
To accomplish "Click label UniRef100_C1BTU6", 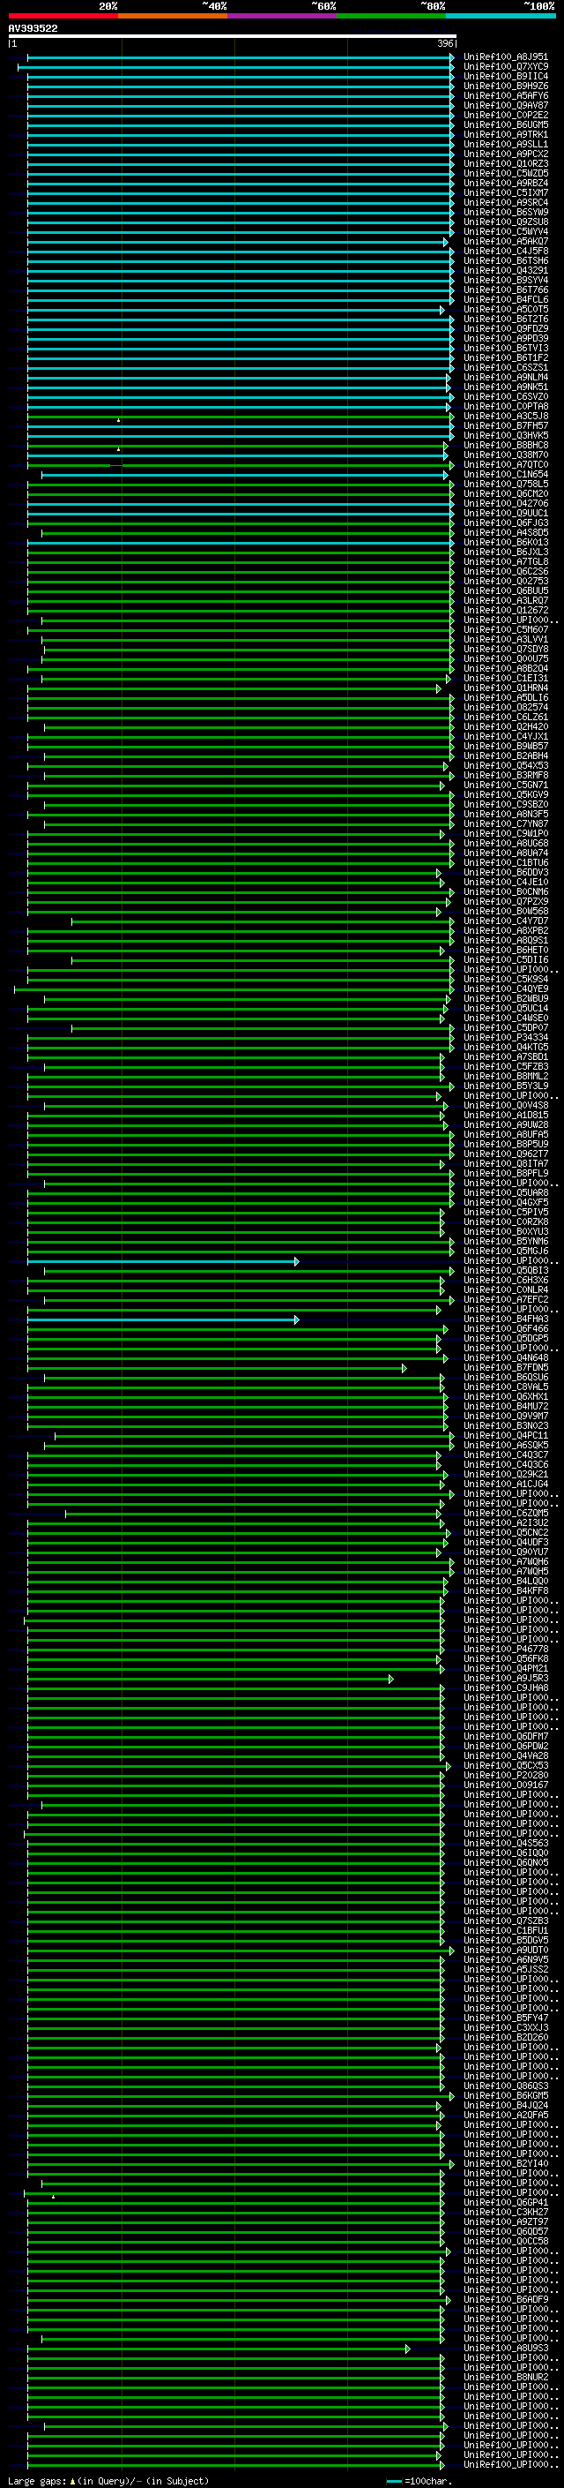I will 505,862.
